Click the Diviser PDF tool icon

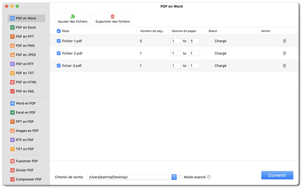pyautogui.click(x=12, y=170)
